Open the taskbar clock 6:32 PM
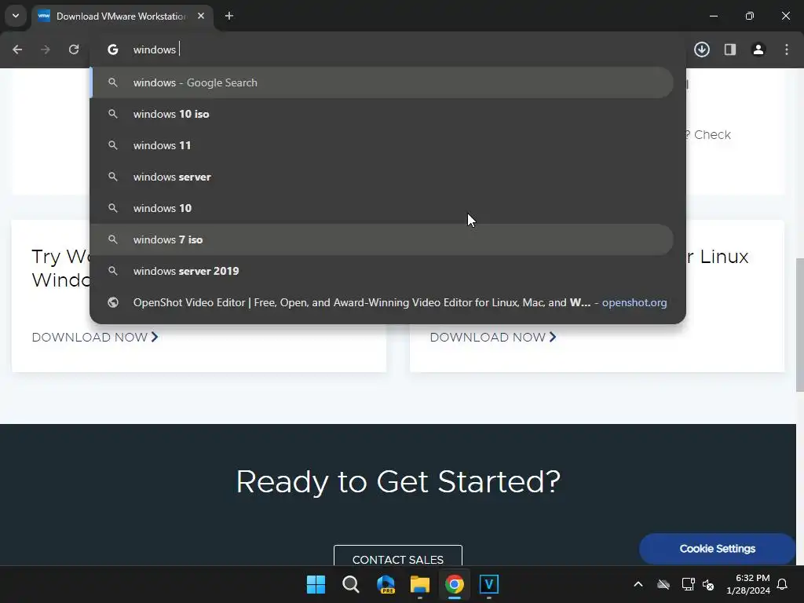 (x=748, y=584)
